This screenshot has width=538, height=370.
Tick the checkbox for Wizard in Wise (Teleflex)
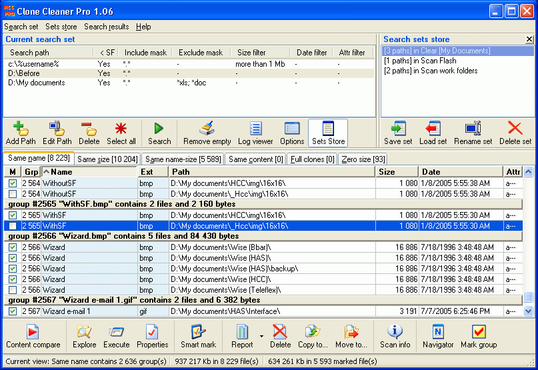click(x=13, y=290)
